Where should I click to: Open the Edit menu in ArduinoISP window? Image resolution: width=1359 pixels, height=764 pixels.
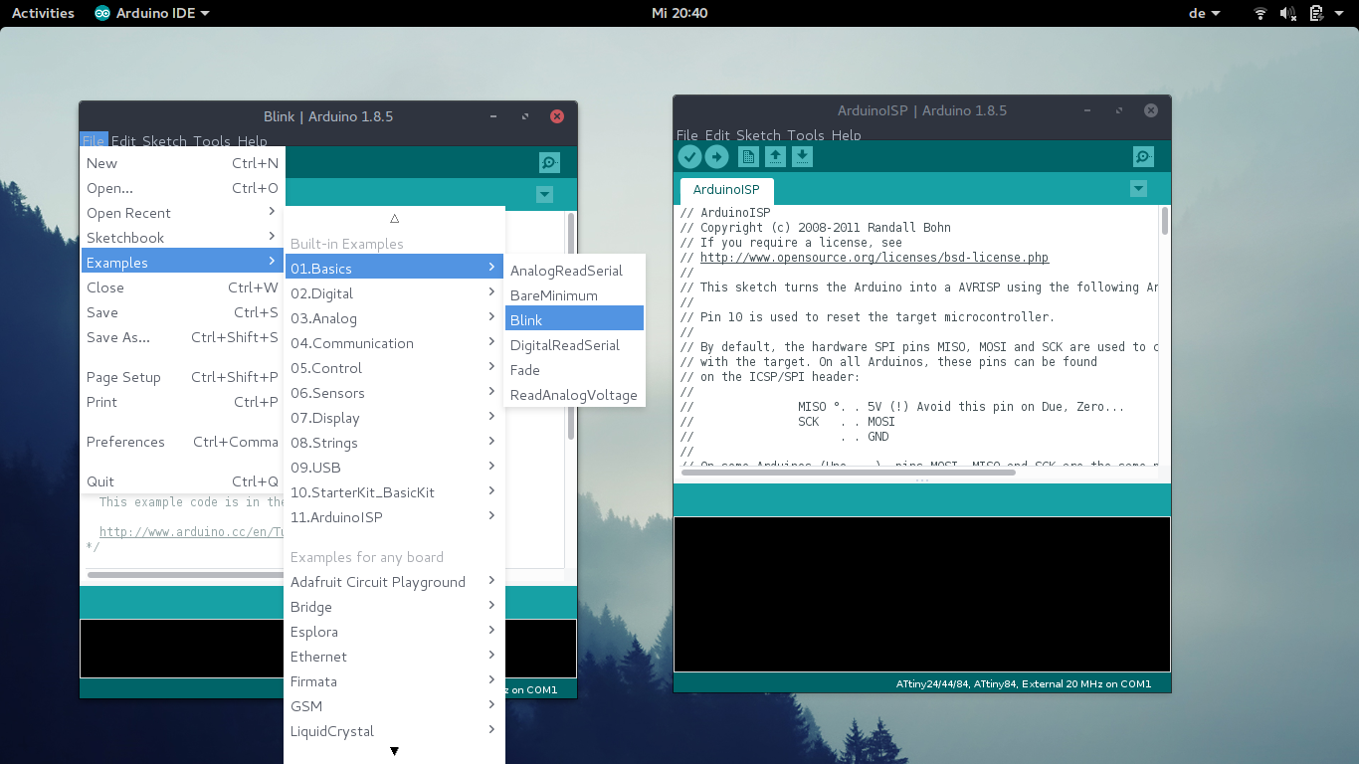pos(717,135)
